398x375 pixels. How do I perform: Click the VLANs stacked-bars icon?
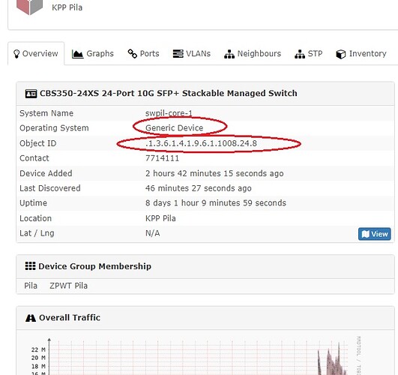click(x=178, y=53)
